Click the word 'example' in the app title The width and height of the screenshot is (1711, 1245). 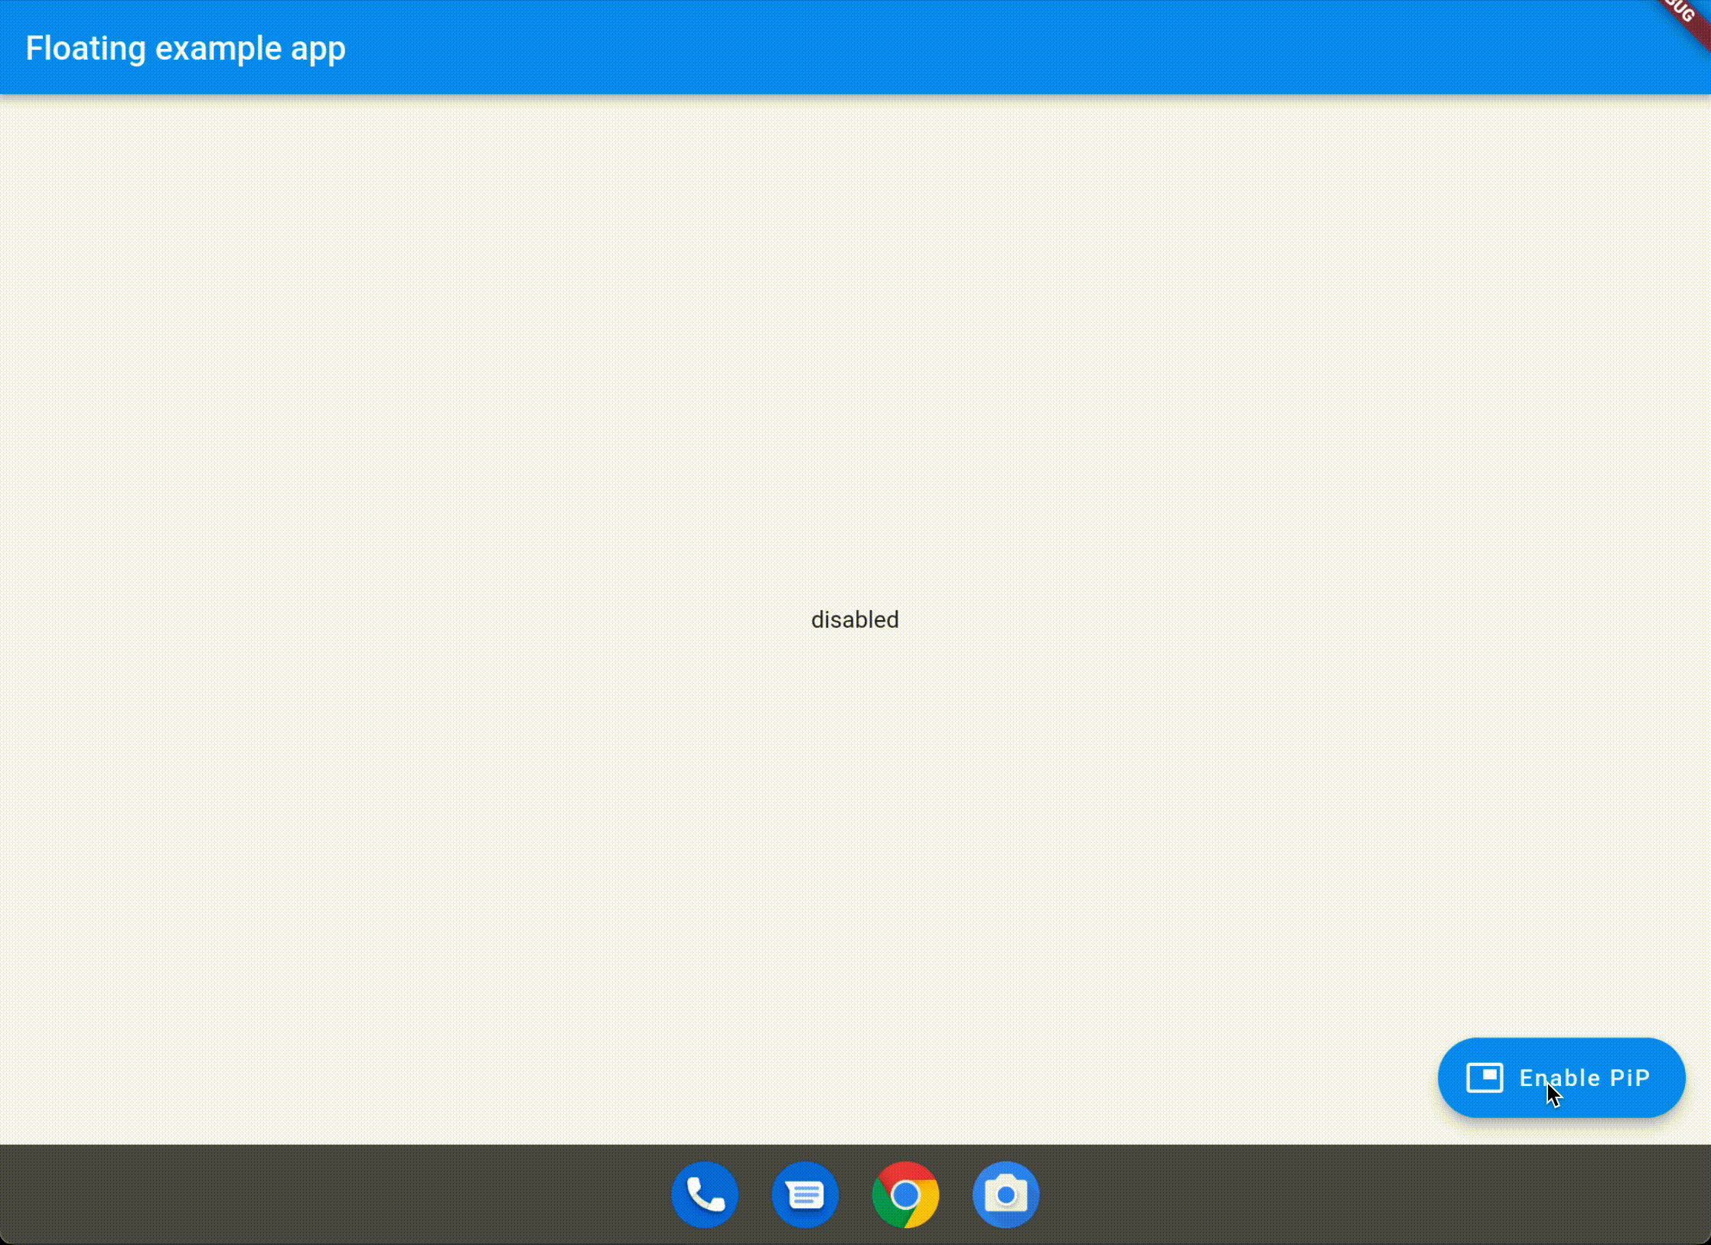click(x=218, y=48)
